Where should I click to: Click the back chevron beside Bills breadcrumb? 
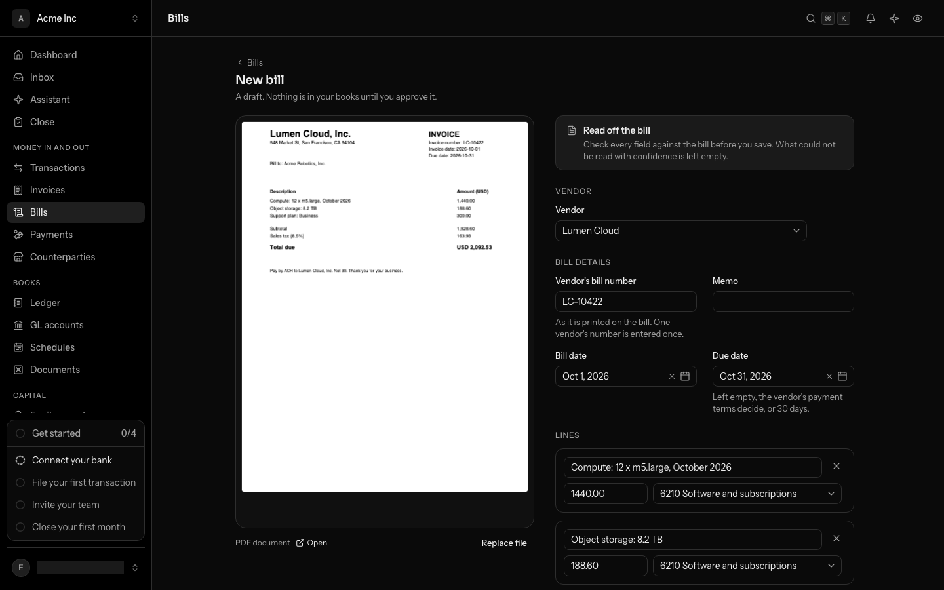point(240,62)
